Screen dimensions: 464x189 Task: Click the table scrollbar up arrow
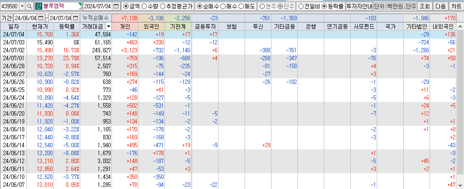[460, 26]
